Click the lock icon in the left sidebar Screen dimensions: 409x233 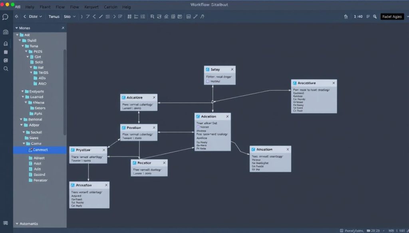[x=5, y=43]
